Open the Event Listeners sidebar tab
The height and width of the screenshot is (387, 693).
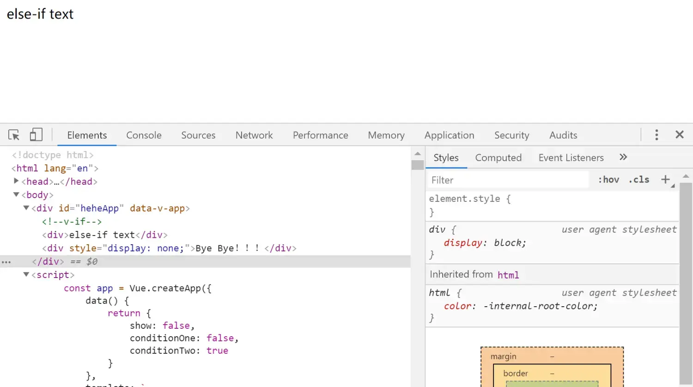click(571, 157)
